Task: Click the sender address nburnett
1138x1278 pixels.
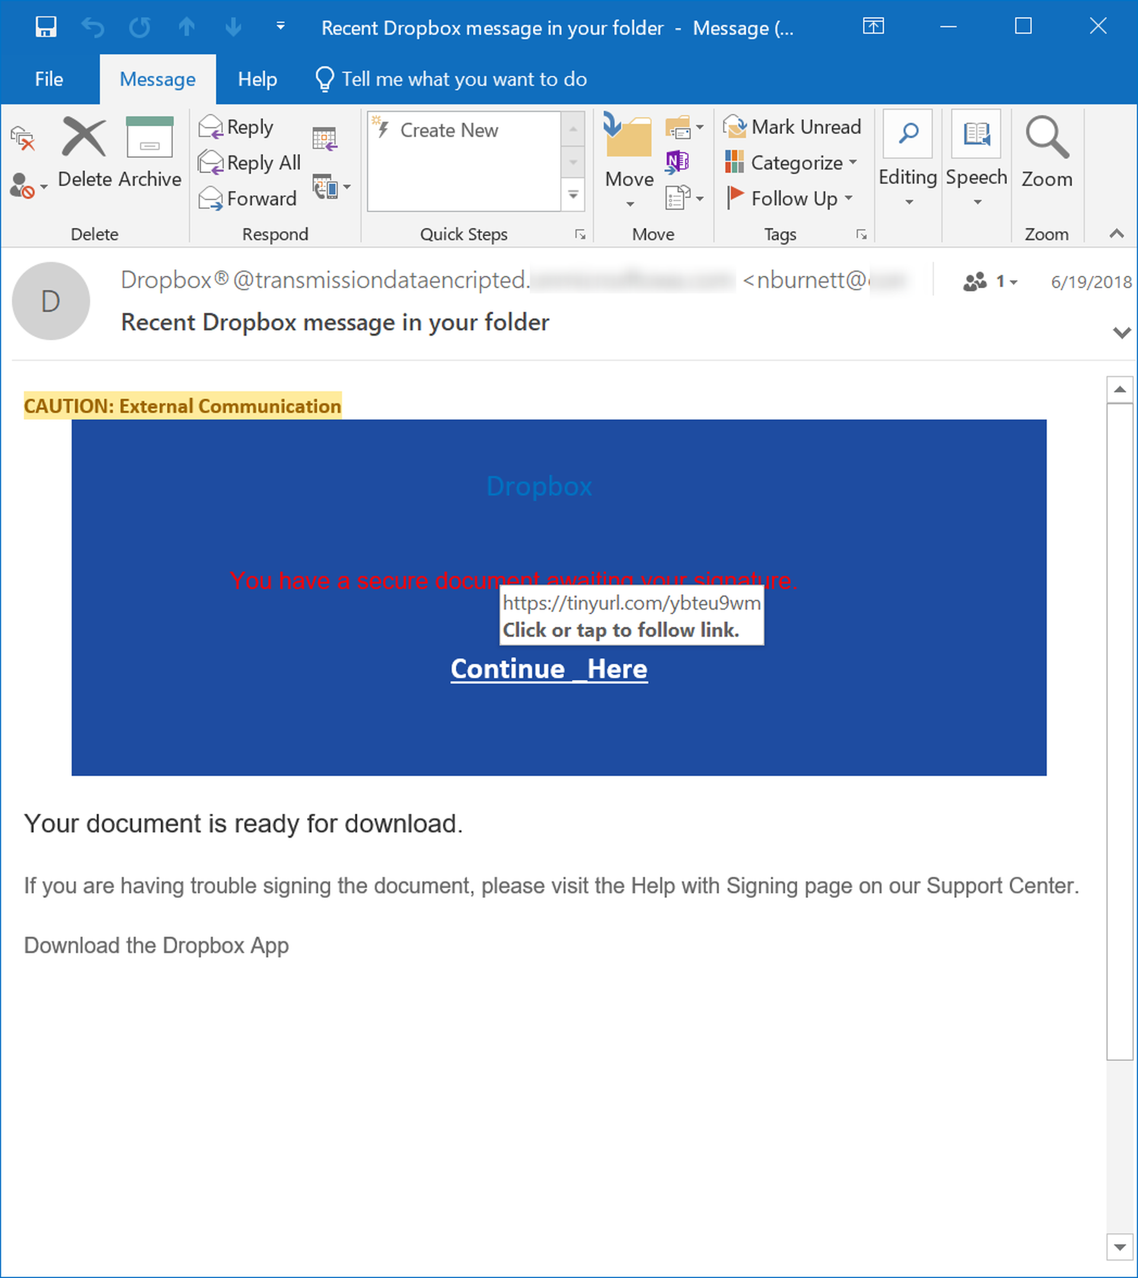Action: [x=824, y=281]
